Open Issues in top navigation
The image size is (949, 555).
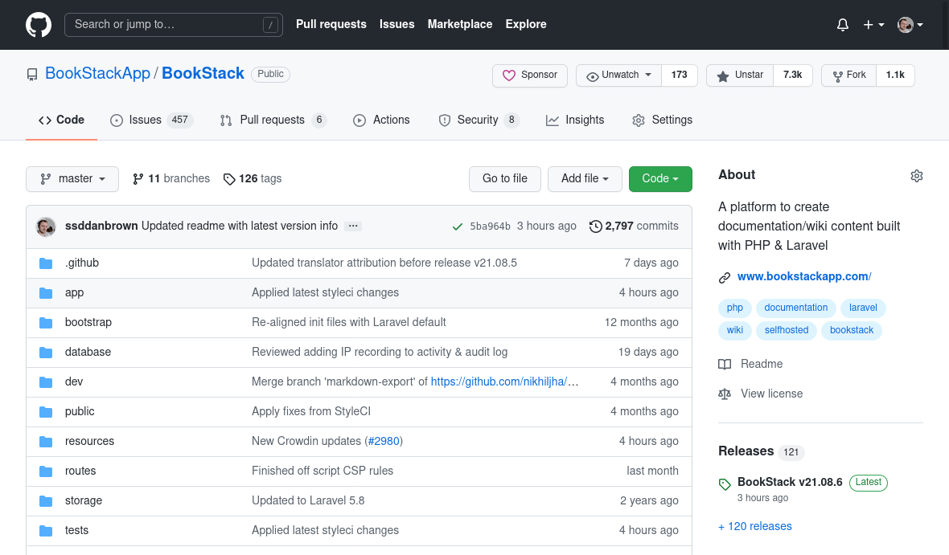coord(397,24)
